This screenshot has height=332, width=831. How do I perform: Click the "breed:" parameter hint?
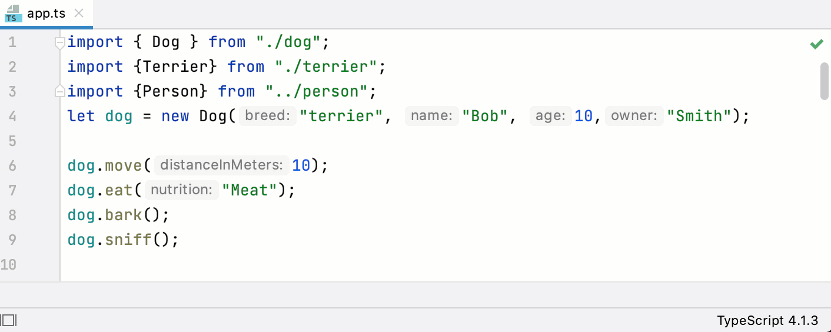(x=268, y=116)
